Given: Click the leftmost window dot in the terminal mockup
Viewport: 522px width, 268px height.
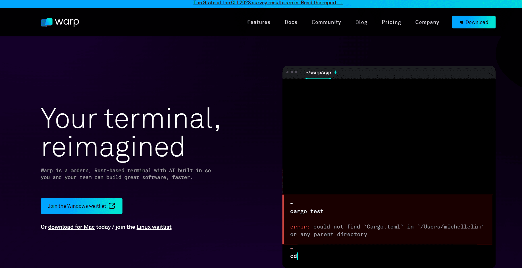Looking at the screenshot, I should coord(287,72).
